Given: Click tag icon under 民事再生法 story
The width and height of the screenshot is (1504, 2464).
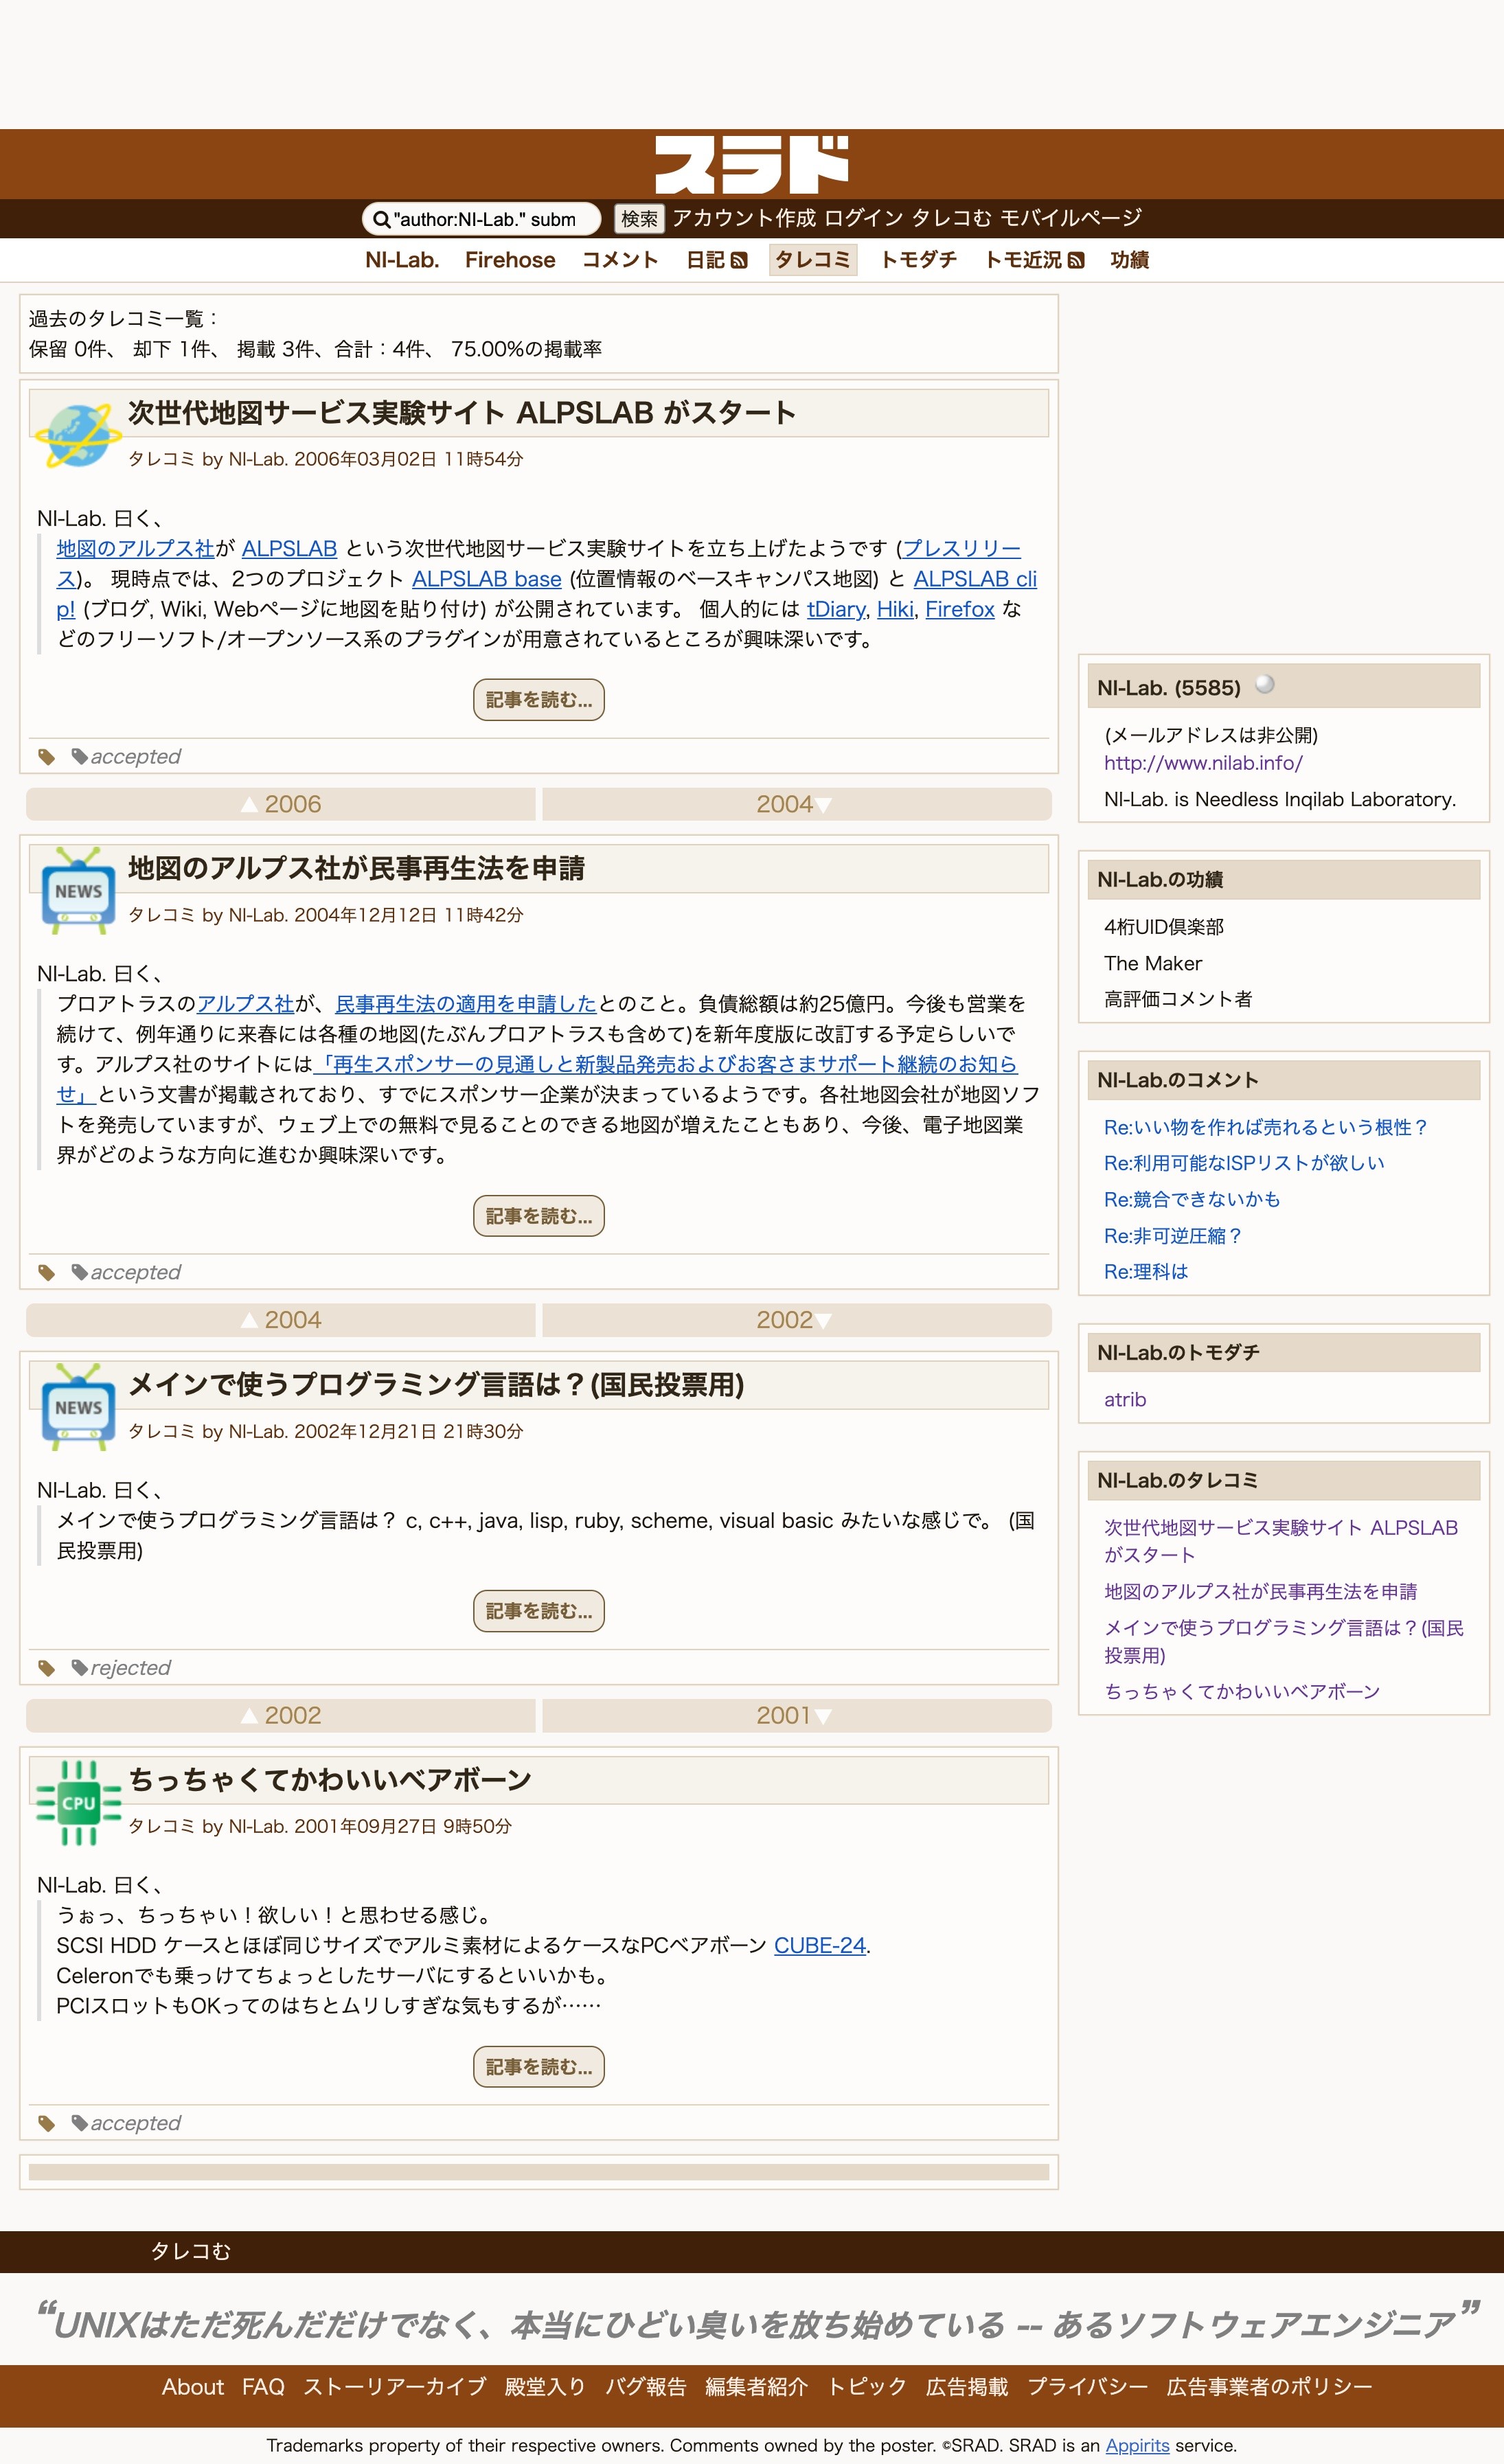Looking at the screenshot, I should tap(46, 1273).
